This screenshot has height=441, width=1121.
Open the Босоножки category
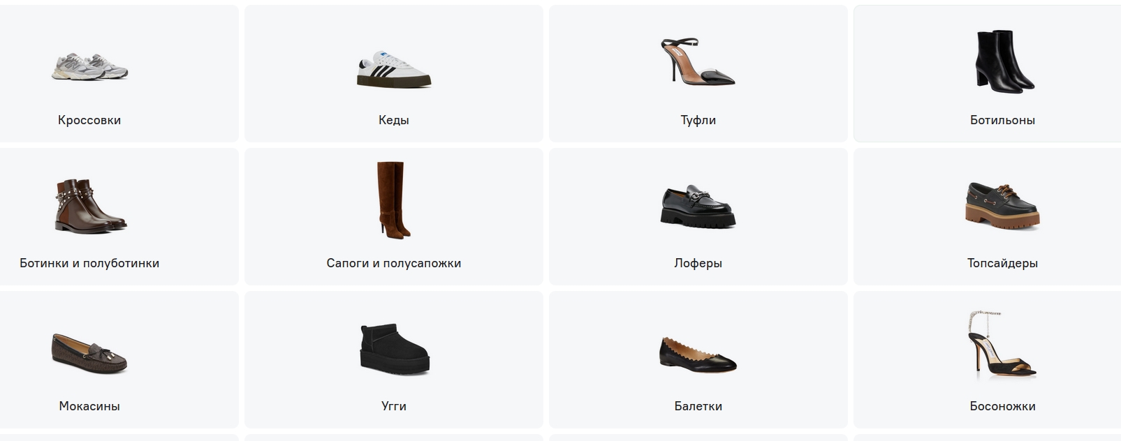click(x=1002, y=406)
